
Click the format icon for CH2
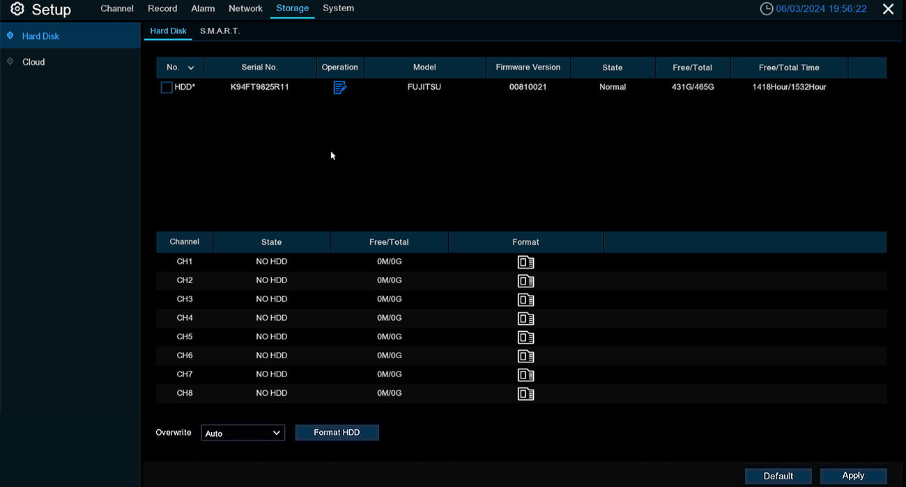coord(525,281)
